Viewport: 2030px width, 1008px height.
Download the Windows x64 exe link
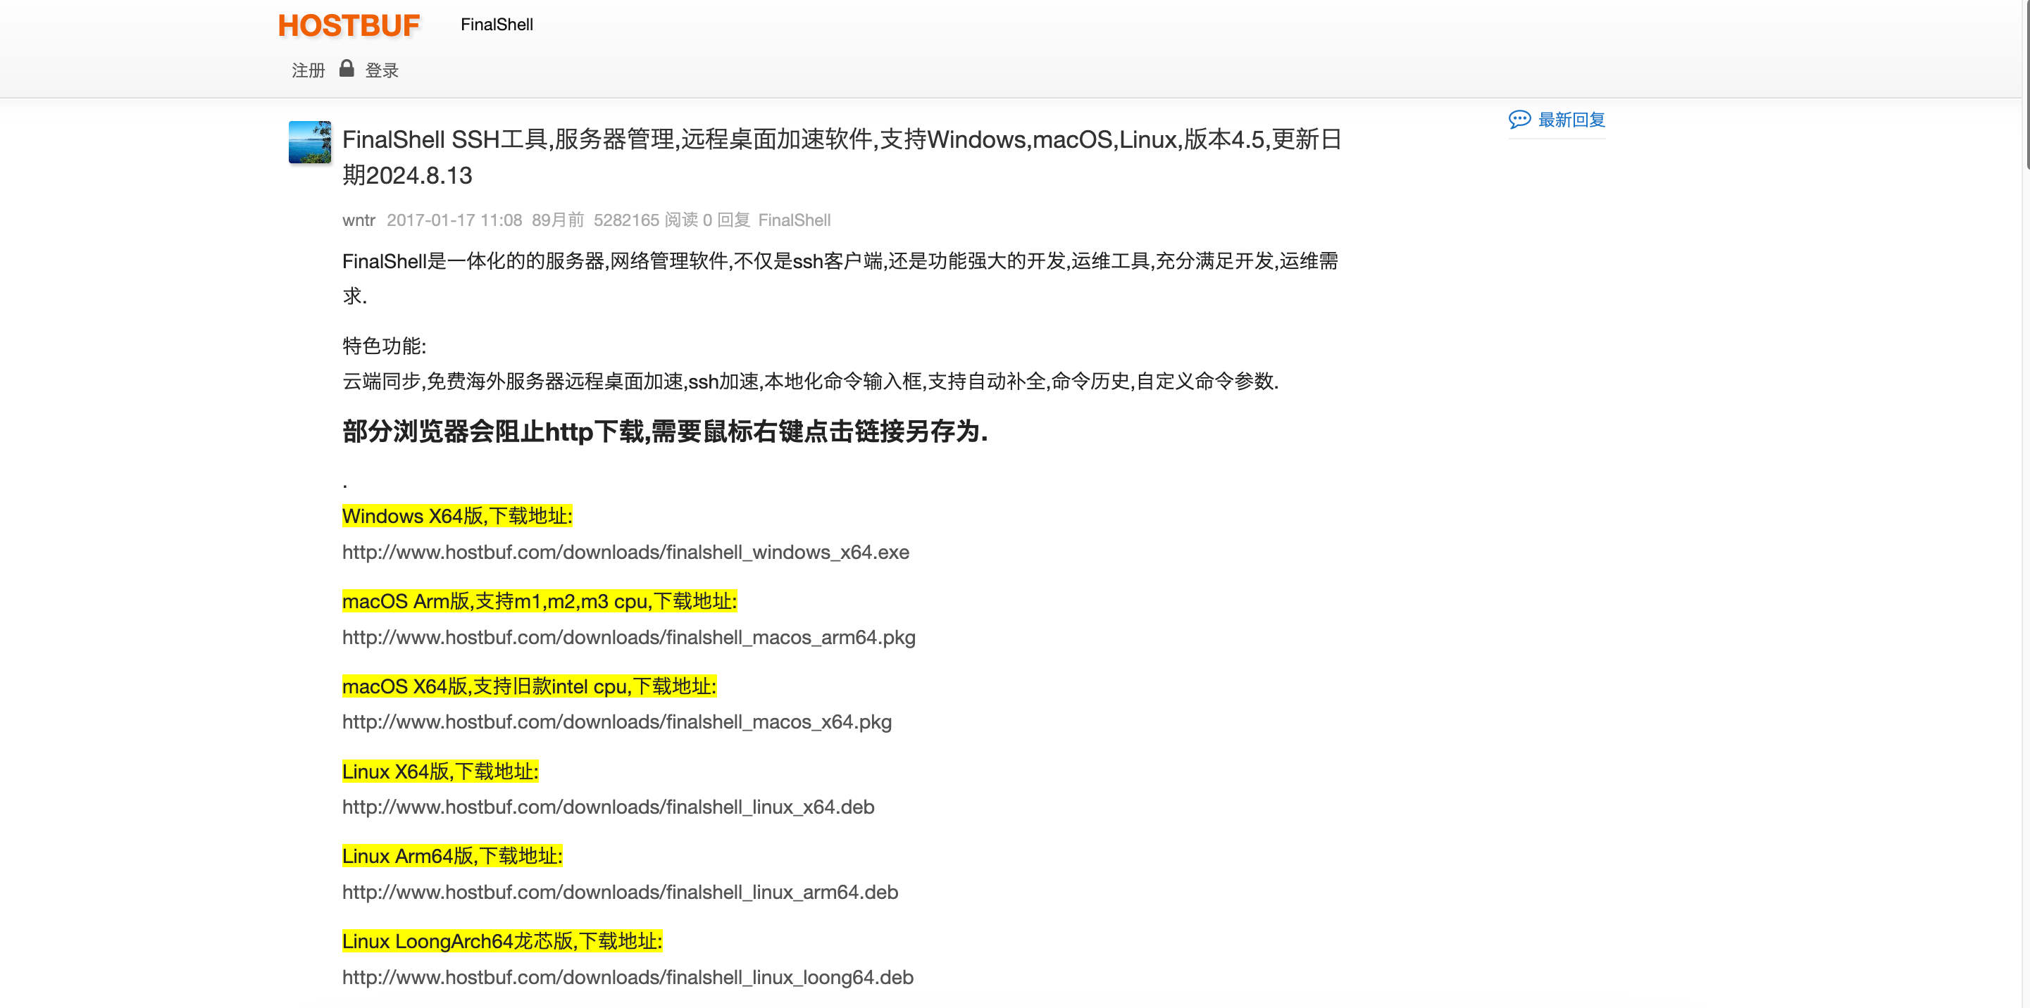(625, 552)
